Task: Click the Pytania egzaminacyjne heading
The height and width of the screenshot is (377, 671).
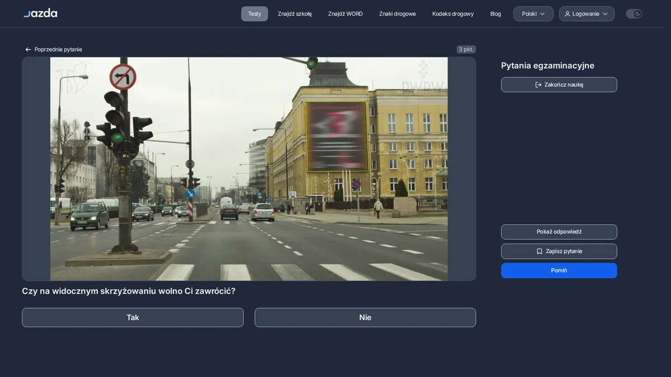Action: pyautogui.click(x=547, y=65)
